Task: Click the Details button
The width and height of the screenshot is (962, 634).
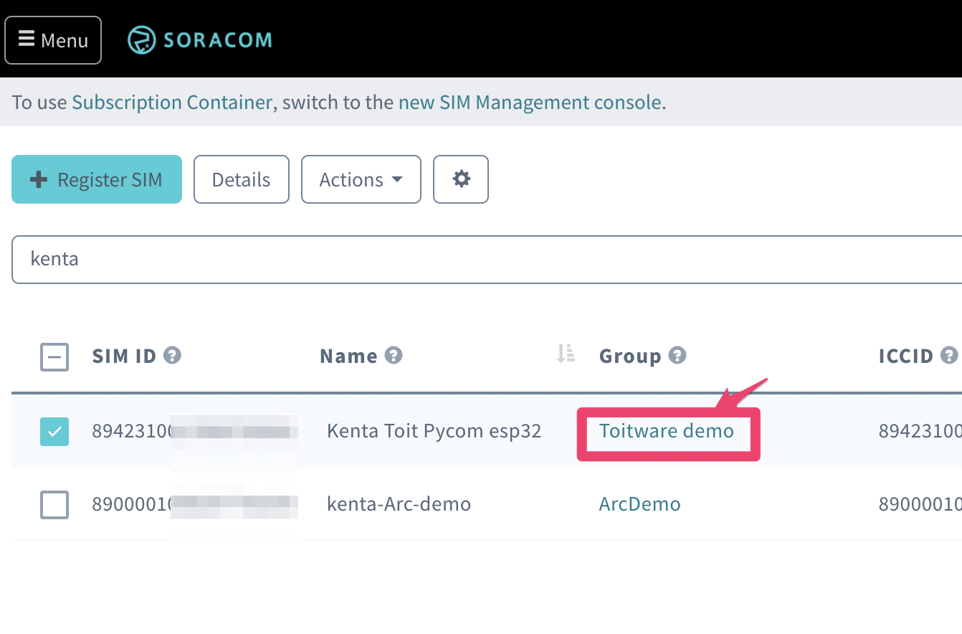Action: [242, 179]
